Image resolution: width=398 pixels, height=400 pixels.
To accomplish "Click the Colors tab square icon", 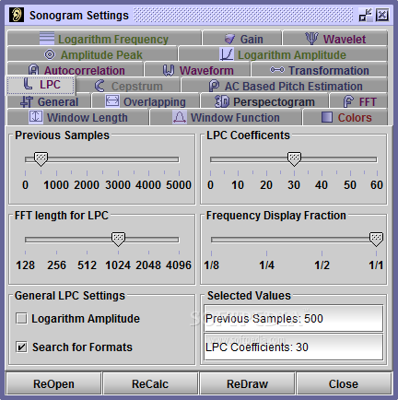I will tap(327, 117).
